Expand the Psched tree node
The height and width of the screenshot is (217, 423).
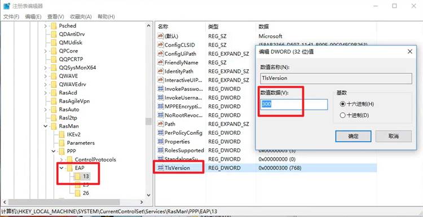pos(45,25)
